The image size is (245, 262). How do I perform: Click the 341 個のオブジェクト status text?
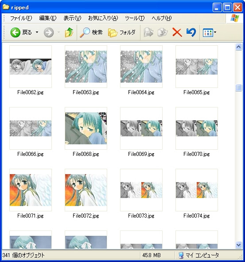[x=23, y=255]
